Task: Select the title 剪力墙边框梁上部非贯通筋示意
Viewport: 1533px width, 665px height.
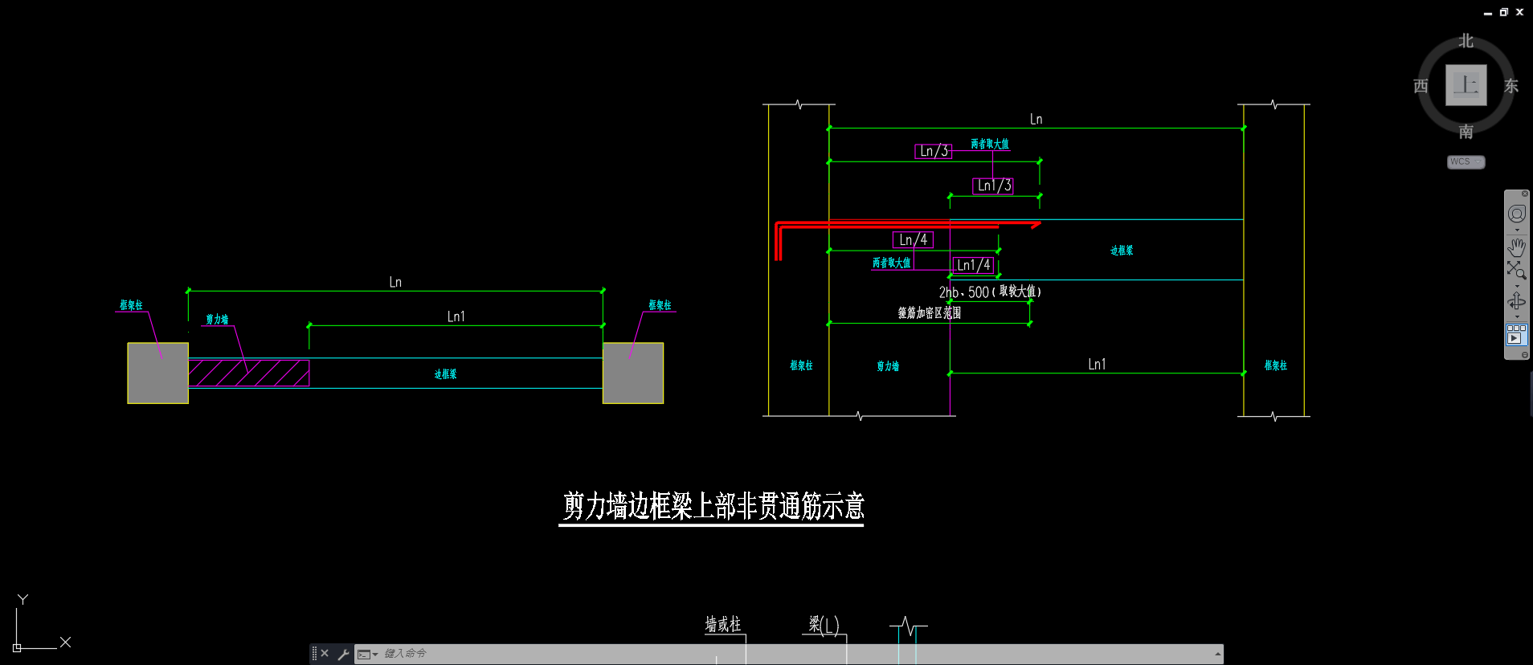Action: coord(712,506)
